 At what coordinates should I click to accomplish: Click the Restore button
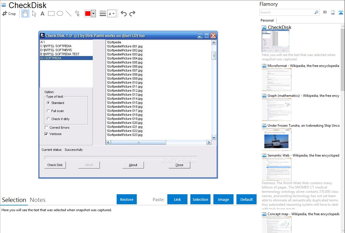127,199
